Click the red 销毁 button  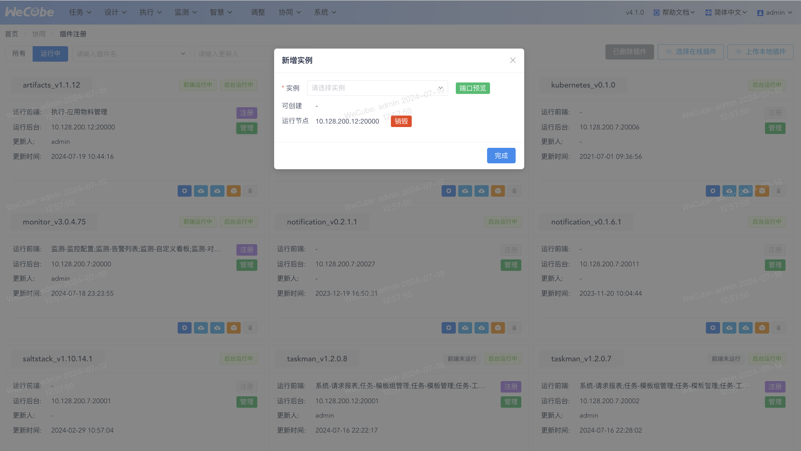coord(401,121)
